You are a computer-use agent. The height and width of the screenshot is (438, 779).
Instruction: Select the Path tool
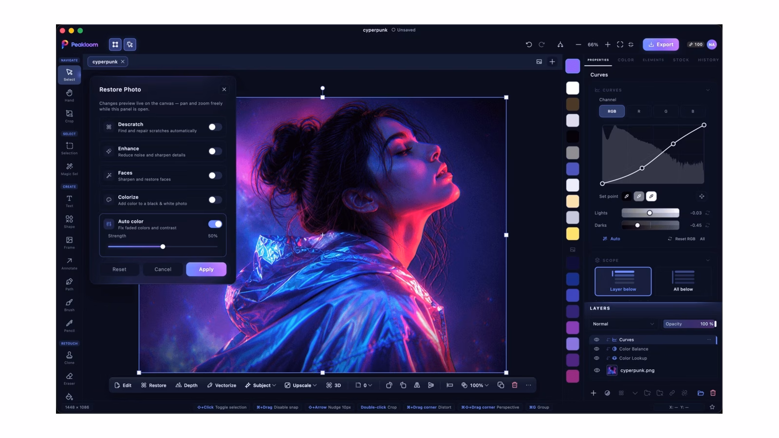point(69,284)
